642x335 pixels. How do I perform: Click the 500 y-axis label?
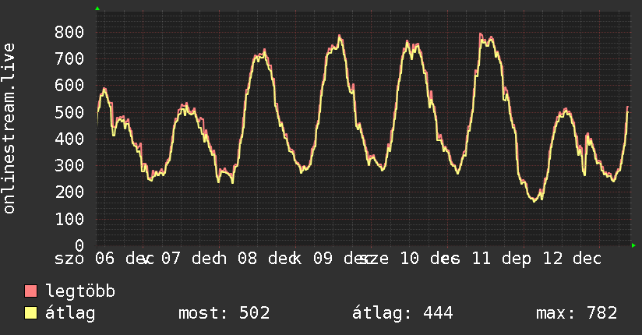pos(69,112)
